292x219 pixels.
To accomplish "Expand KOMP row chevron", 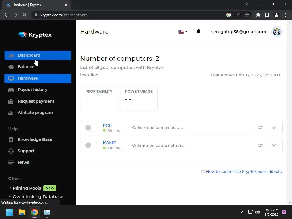I will point(274,145).
